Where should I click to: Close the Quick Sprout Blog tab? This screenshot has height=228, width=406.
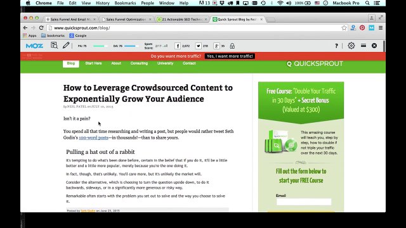261,20
